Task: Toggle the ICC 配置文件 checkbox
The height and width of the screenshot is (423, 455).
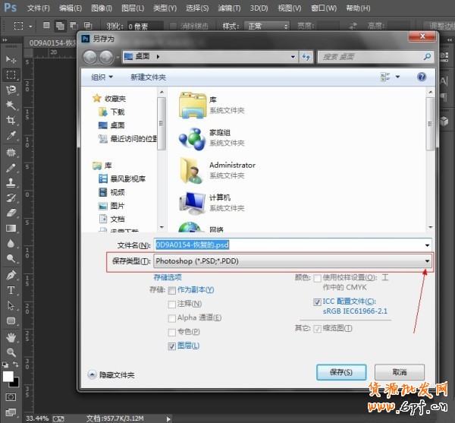Action: tap(316, 301)
